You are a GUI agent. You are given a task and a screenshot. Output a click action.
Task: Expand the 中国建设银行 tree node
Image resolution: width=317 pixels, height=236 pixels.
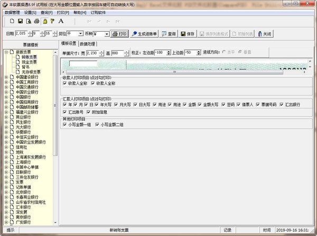coord(6,77)
